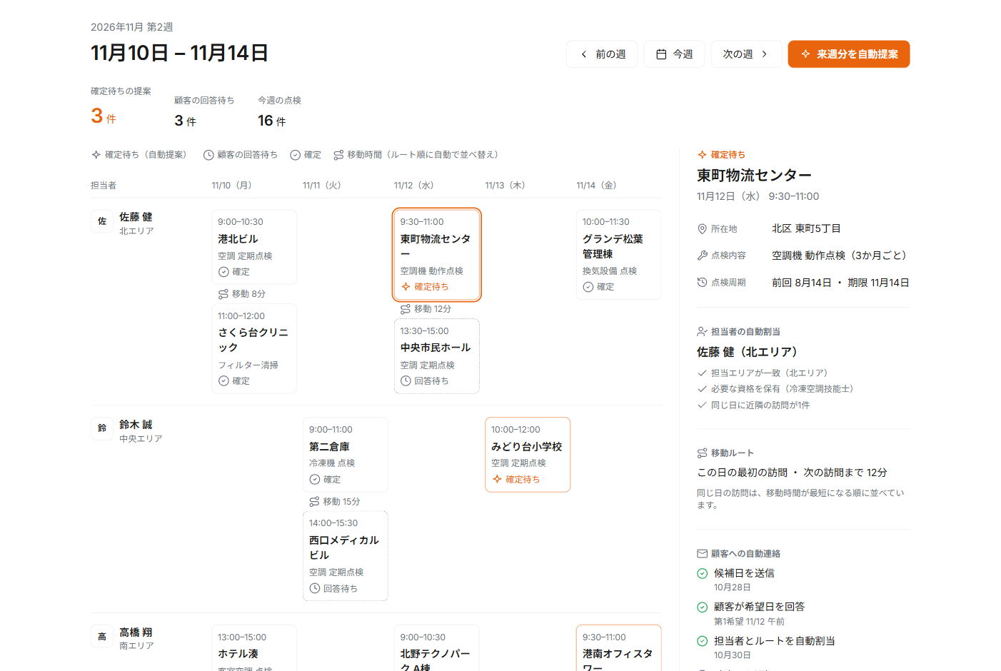This screenshot has width=1001, height=671.
Task: Jump to current week with 今週 button
Action: [x=674, y=54]
